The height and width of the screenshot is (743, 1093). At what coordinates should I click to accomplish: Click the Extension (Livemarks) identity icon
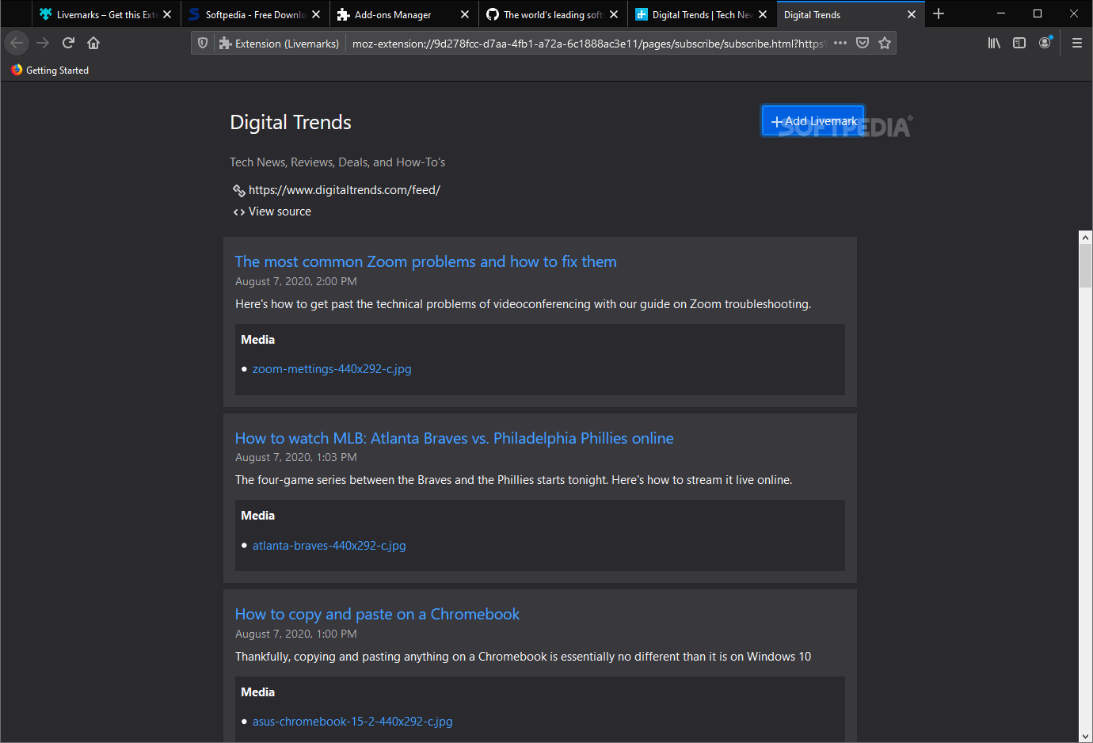tap(226, 44)
